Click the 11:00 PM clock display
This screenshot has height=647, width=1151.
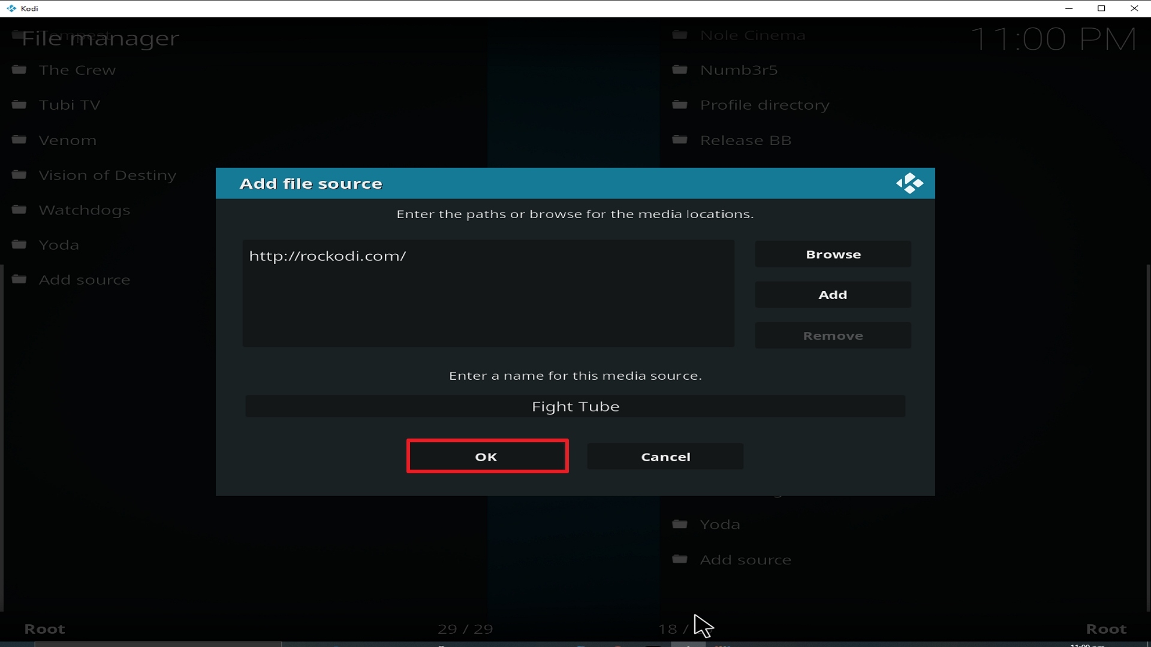1053,40
